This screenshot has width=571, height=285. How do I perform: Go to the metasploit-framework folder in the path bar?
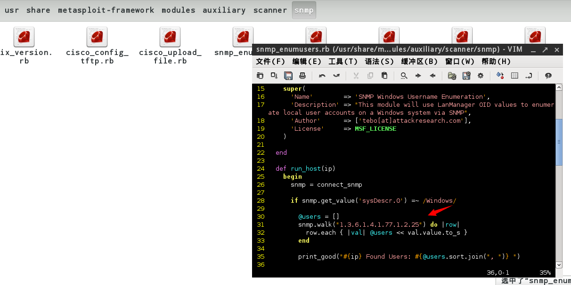click(x=106, y=10)
